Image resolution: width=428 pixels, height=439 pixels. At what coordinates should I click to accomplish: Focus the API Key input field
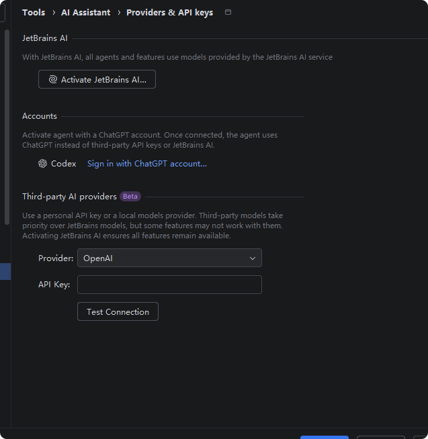pos(169,285)
